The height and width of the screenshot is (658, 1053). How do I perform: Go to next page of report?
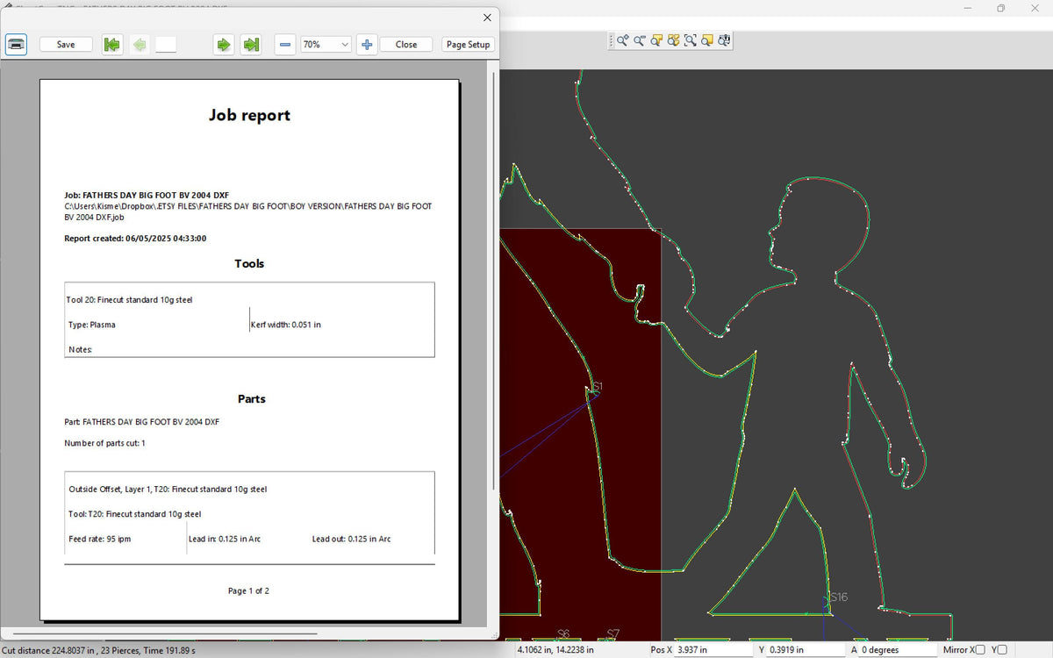pyautogui.click(x=224, y=44)
